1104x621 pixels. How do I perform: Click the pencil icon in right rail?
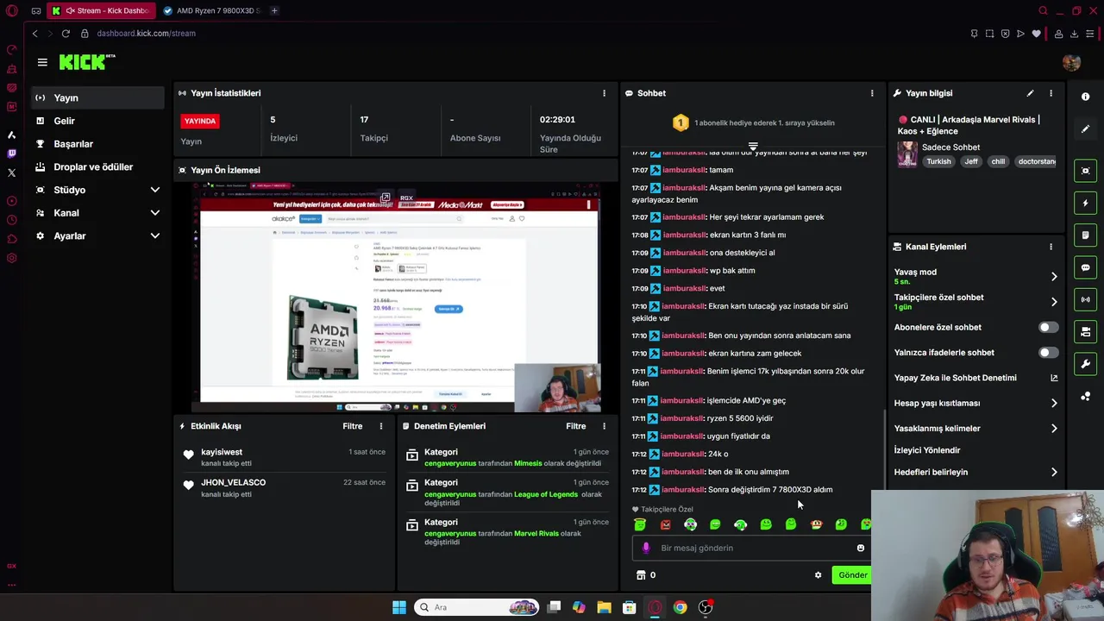(1085, 129)
